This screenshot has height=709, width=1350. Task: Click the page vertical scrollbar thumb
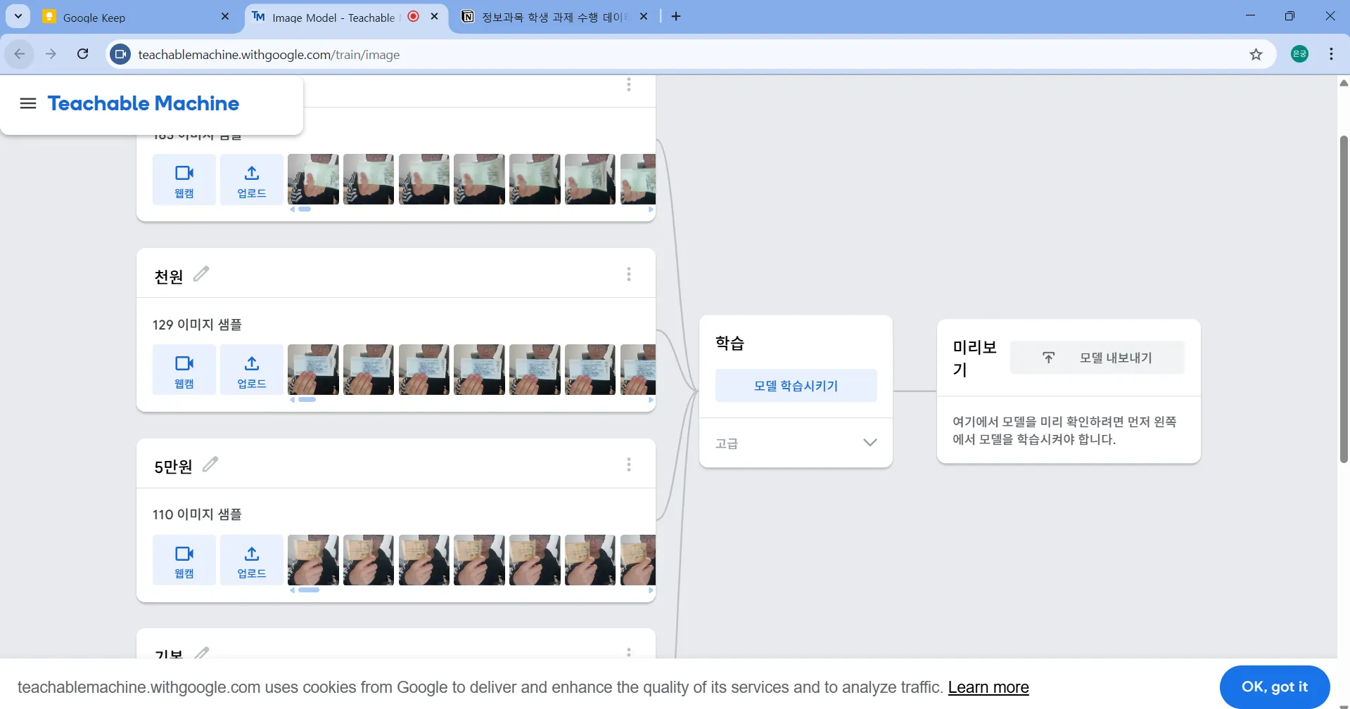click(1344, 299)
